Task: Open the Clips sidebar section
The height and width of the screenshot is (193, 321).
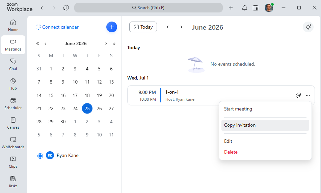Action: (x=13, y=162)
